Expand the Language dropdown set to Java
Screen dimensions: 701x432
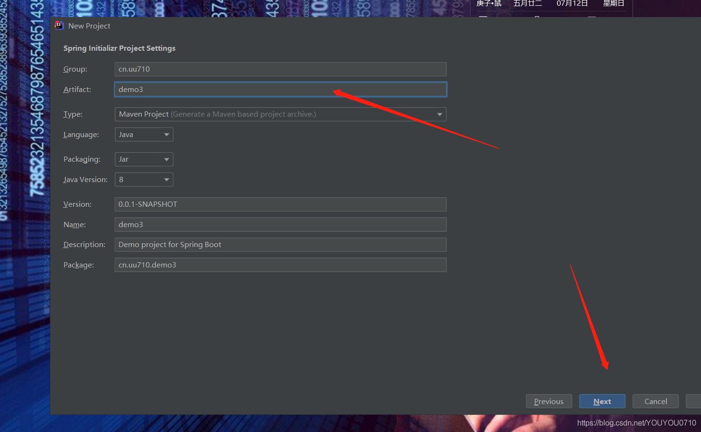point(144,135)
